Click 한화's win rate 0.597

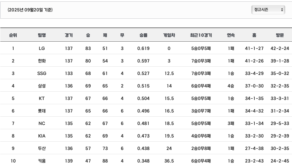pos(143,61)
